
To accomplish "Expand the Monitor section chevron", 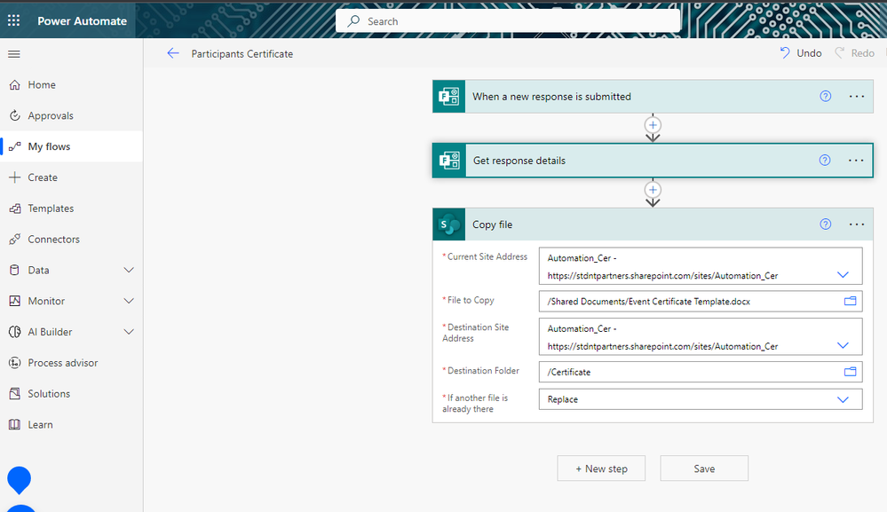I will click(129, 301).
